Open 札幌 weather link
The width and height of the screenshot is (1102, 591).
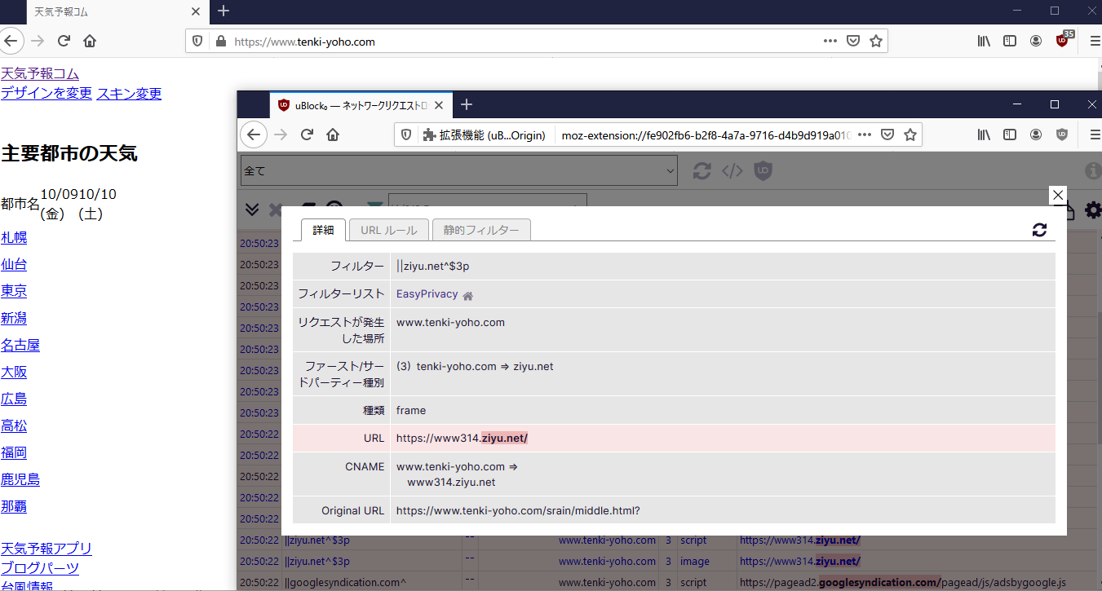14,237
